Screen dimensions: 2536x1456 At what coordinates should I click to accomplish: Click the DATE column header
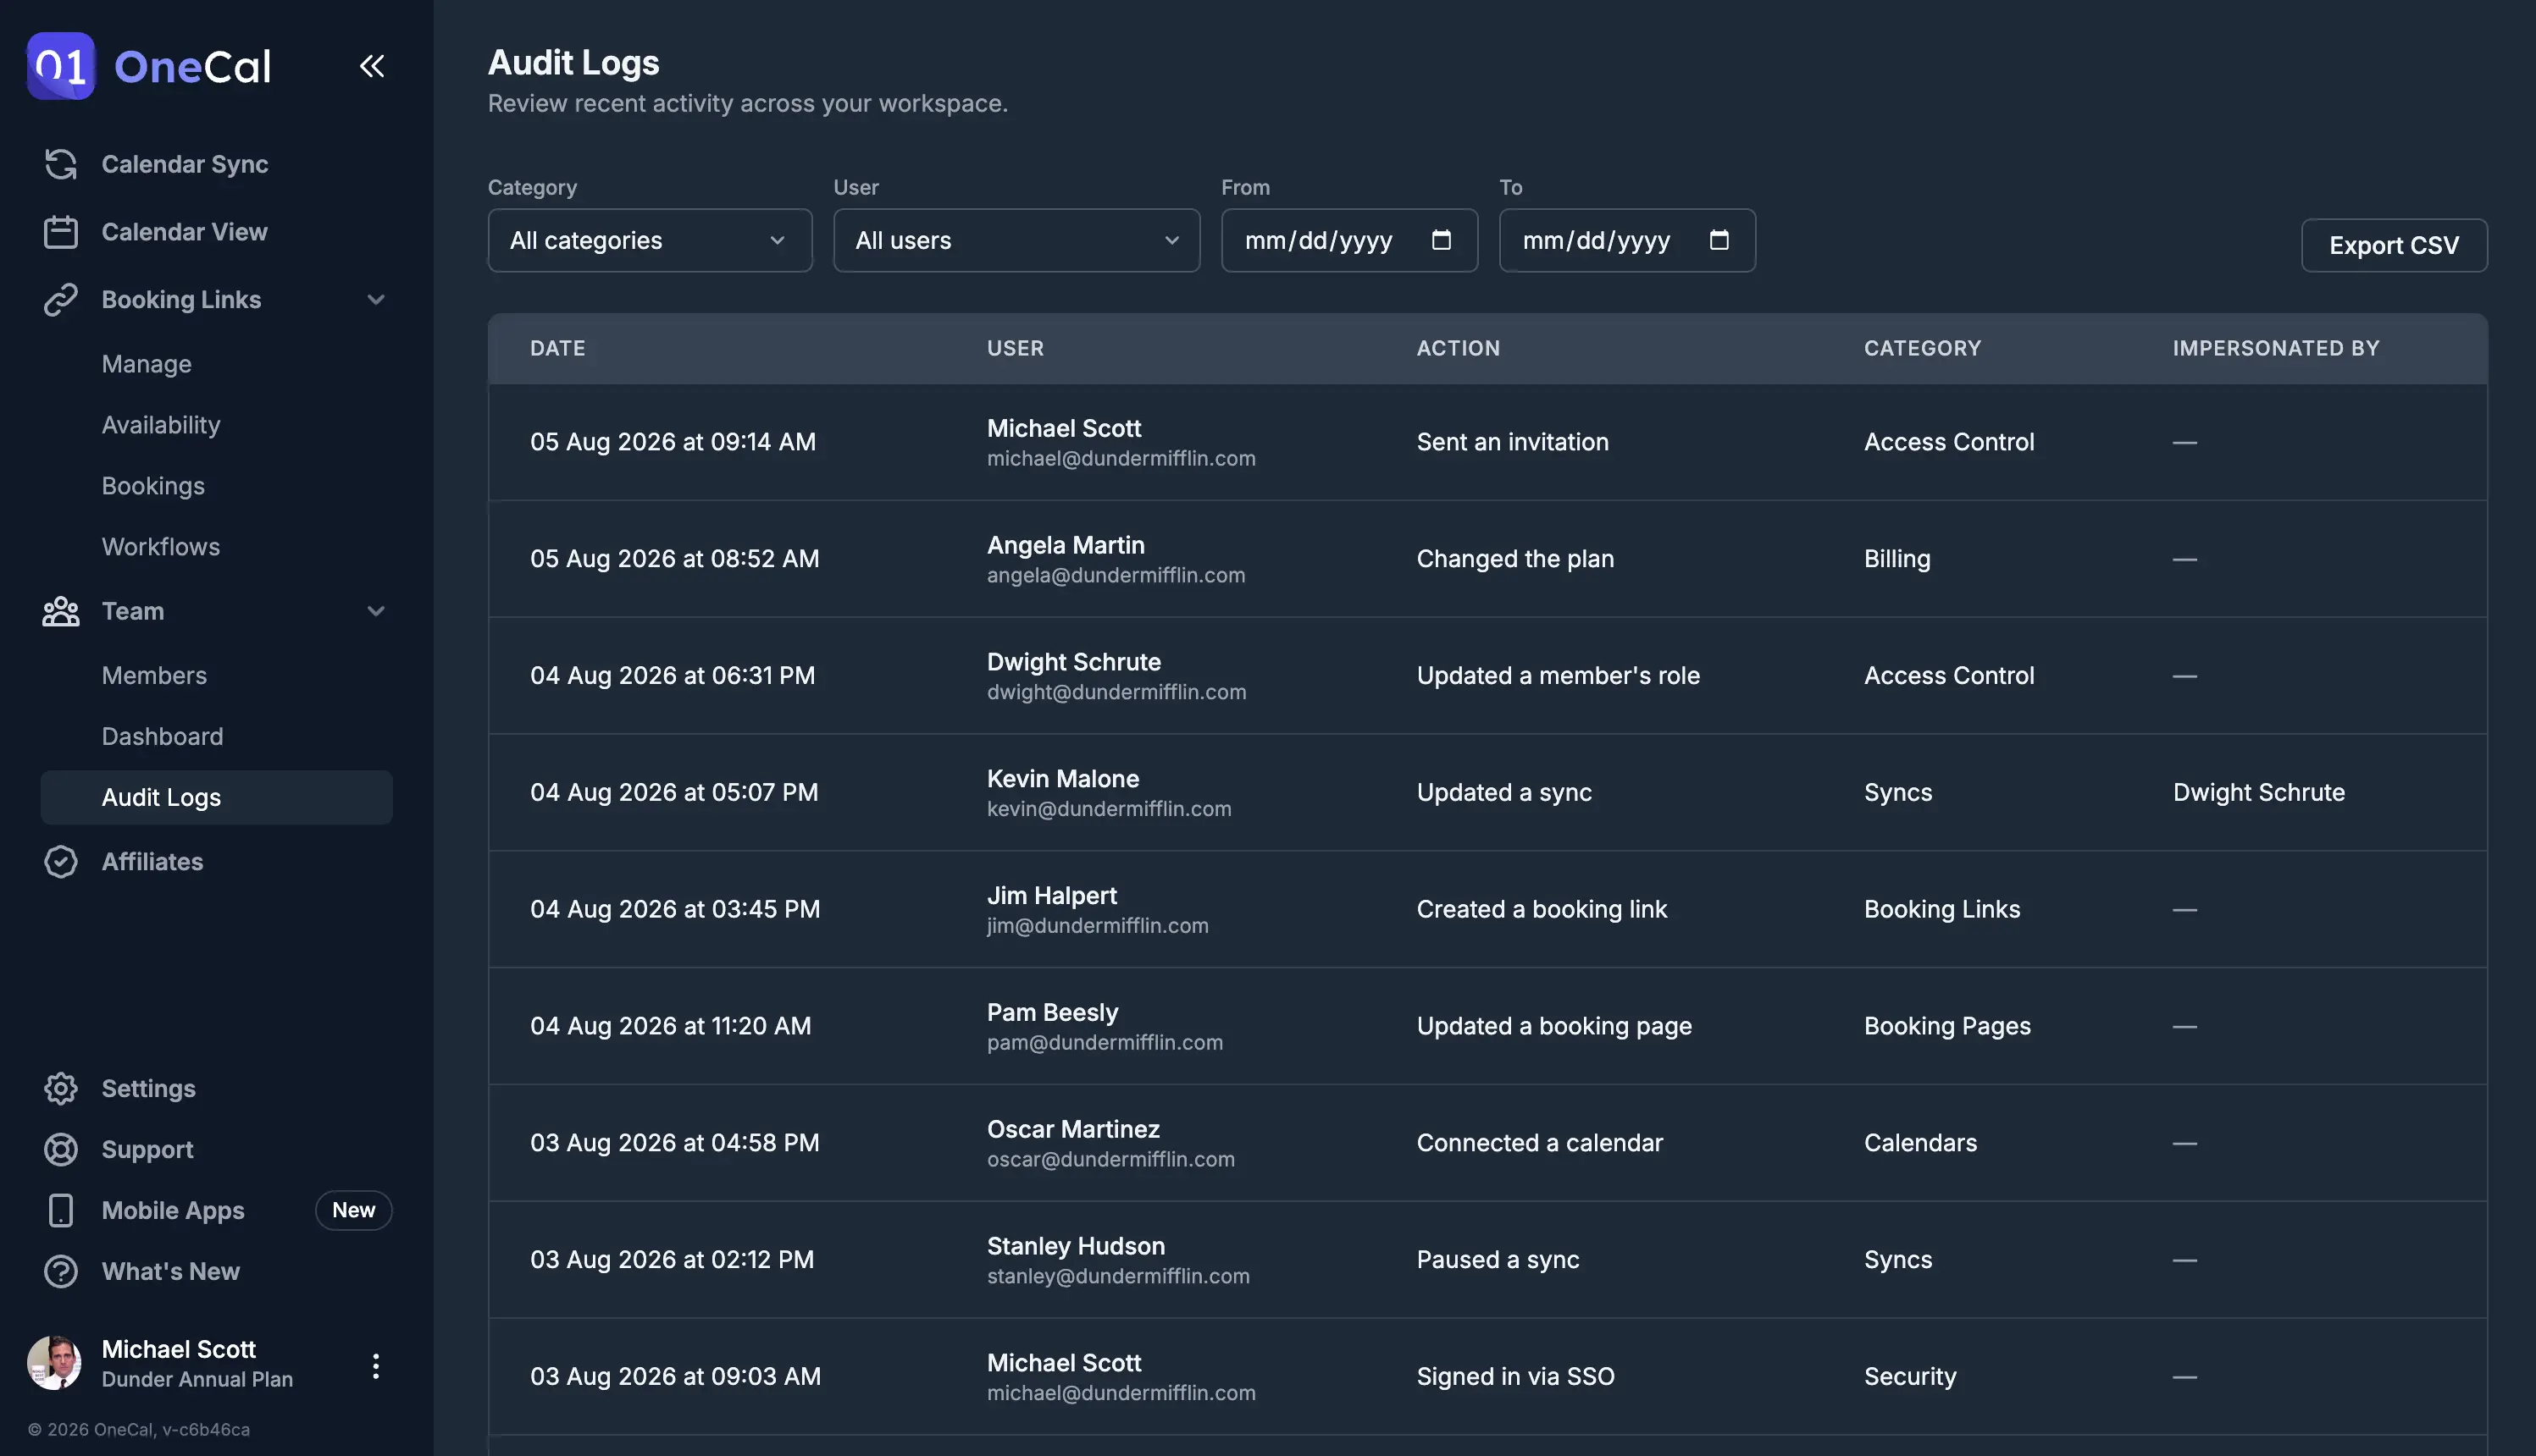(557, 349)
